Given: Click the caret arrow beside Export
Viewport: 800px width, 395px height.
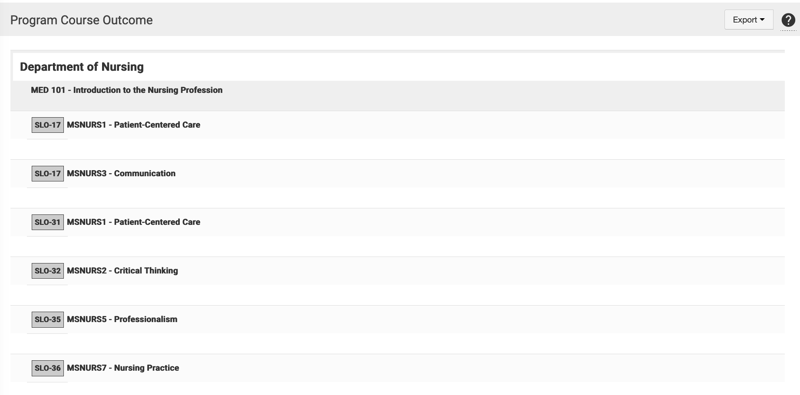Looking at the screenshot, I should coord(762,20).
